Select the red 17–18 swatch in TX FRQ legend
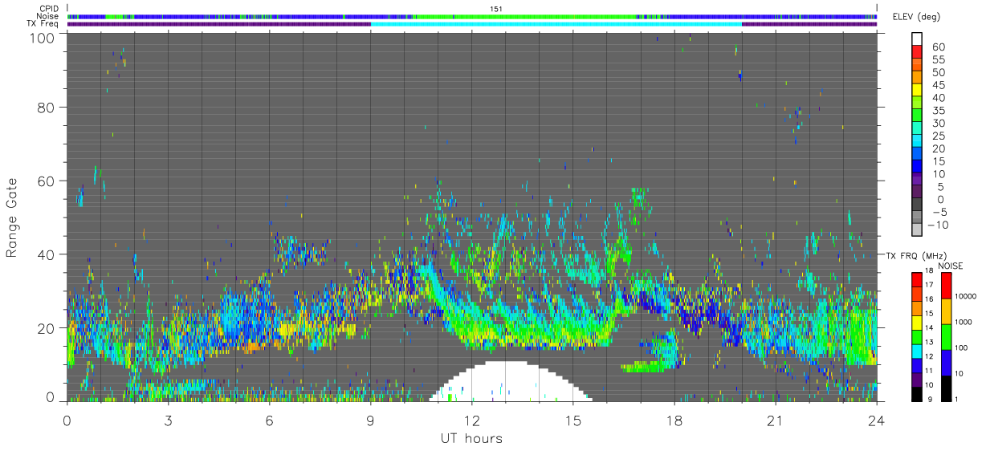The image size is (986, 455). click(x=918, y=280)
